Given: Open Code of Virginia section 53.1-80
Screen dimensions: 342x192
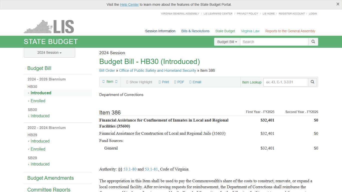Looking at the screenshot, I should [x=130, y=169].
